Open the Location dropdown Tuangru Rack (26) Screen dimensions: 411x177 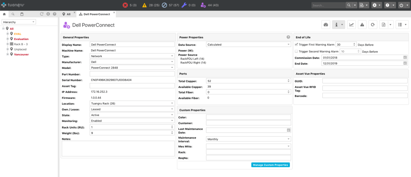click(x=132, y=103)
